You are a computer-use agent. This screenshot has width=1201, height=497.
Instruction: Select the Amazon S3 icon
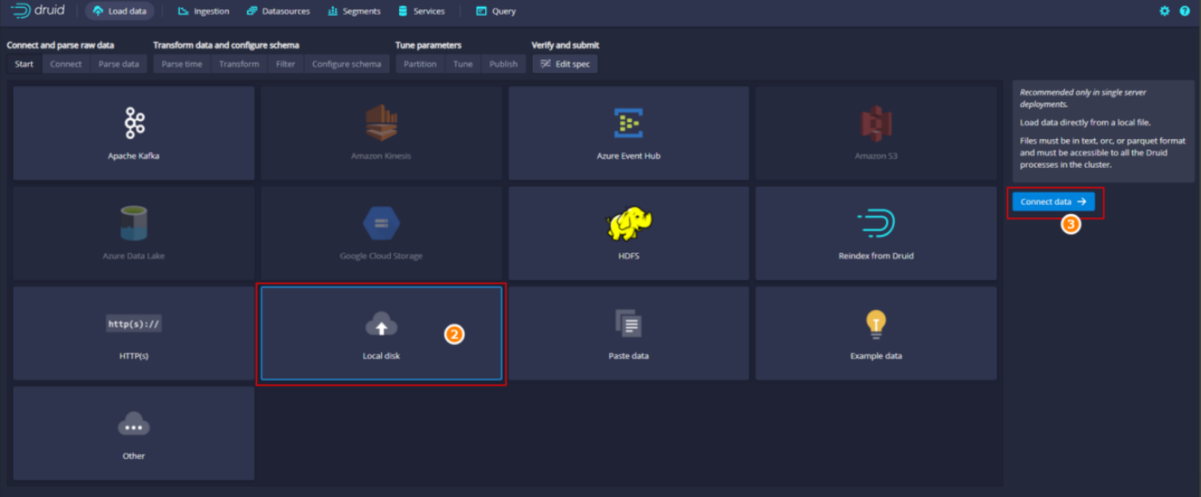876,123
